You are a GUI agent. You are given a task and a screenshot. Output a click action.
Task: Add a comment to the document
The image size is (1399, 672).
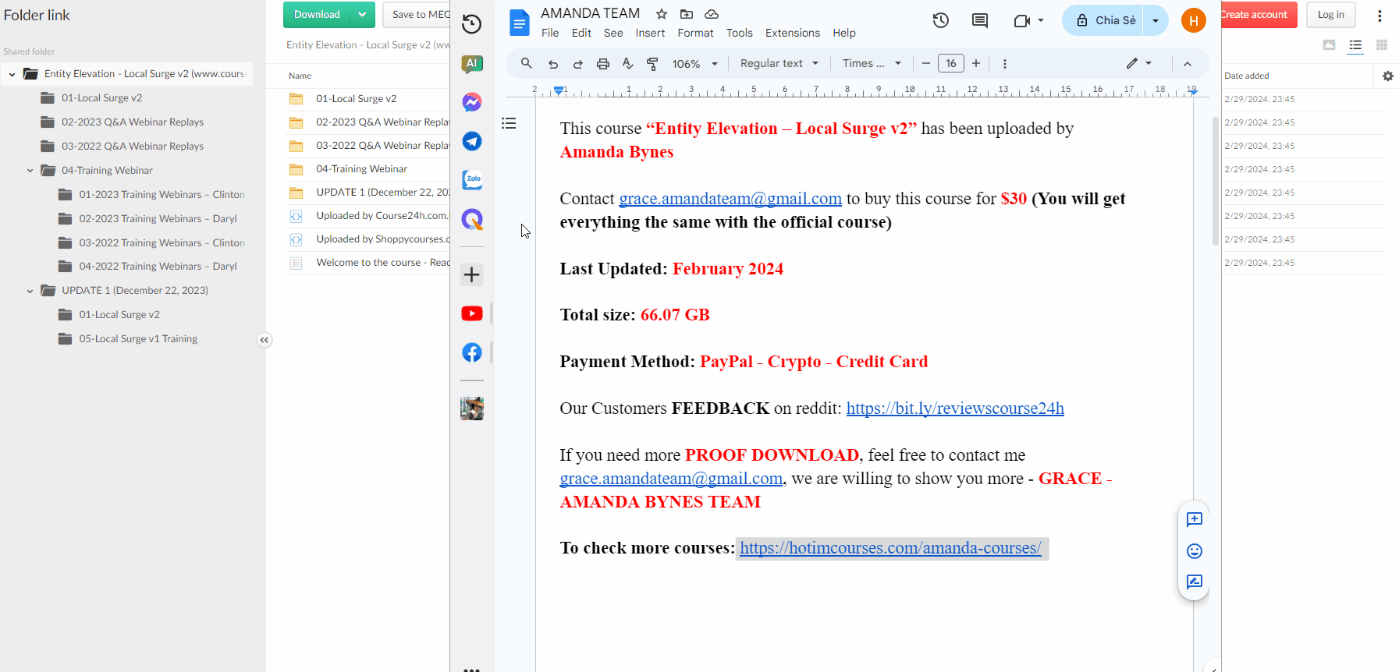1195,519
